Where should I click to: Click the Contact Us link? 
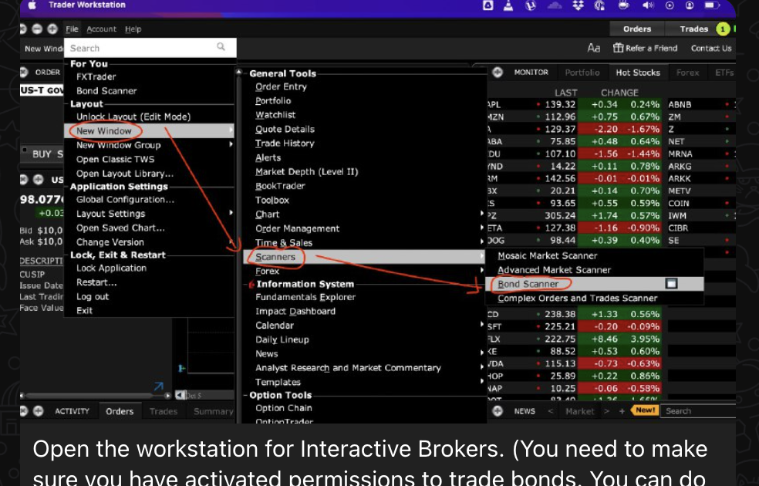click(x=710, y=48)
